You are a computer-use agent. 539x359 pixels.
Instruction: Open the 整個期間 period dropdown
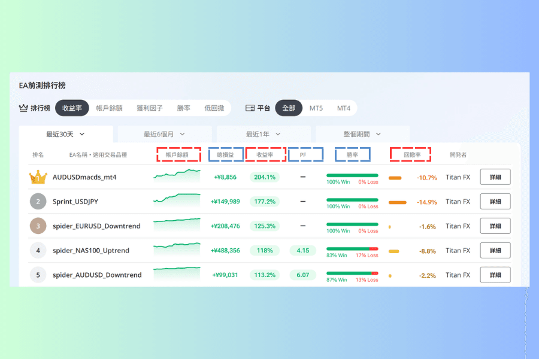coord(363,134)
